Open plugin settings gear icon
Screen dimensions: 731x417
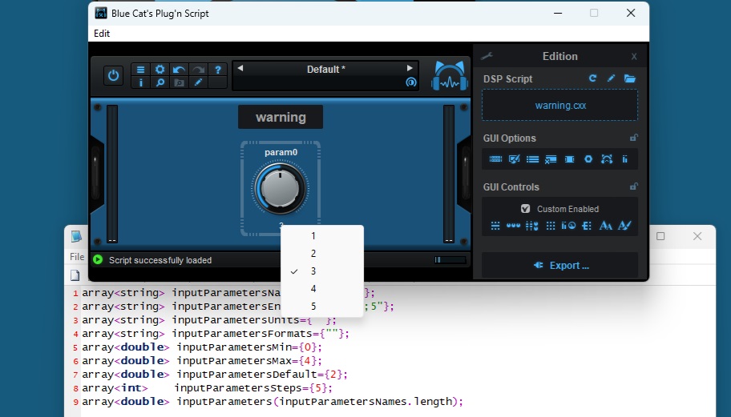click(160, 70)
